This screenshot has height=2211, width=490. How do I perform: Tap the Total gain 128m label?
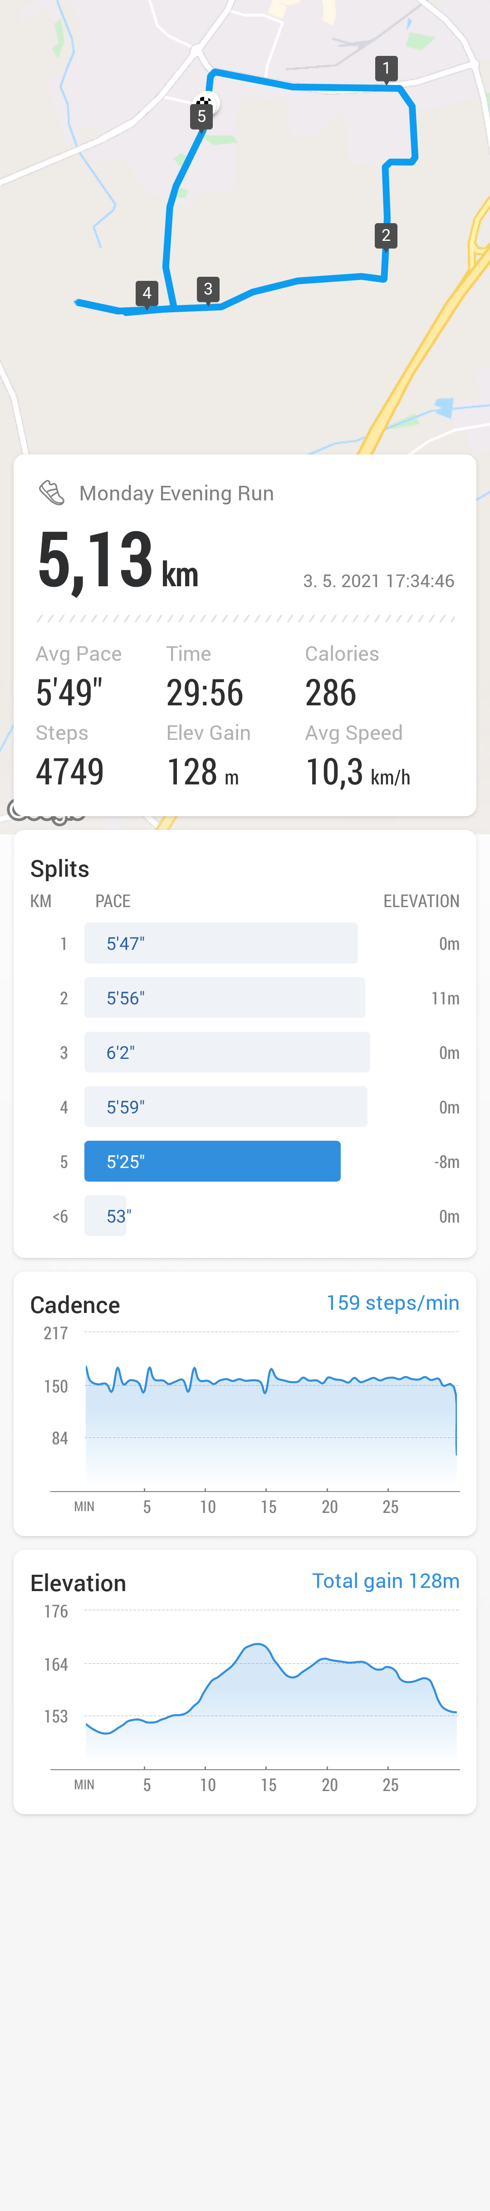pyautogui.click(x=386, y=1581)
